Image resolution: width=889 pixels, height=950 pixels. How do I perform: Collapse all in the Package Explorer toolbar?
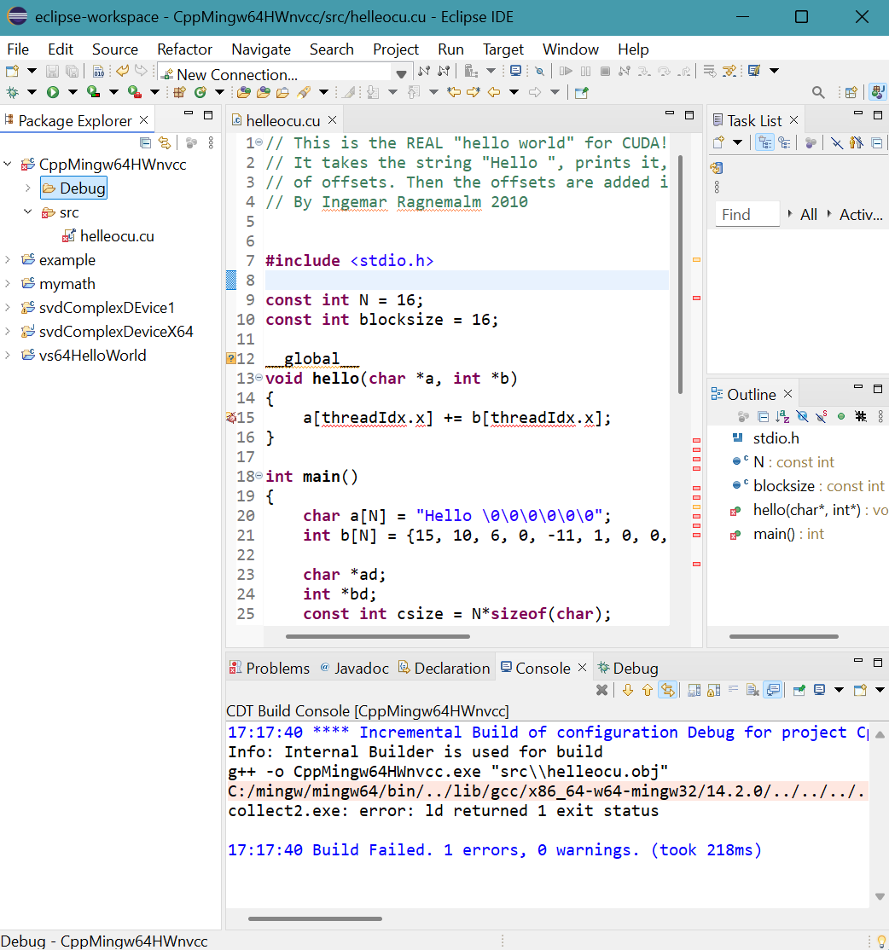145,143
